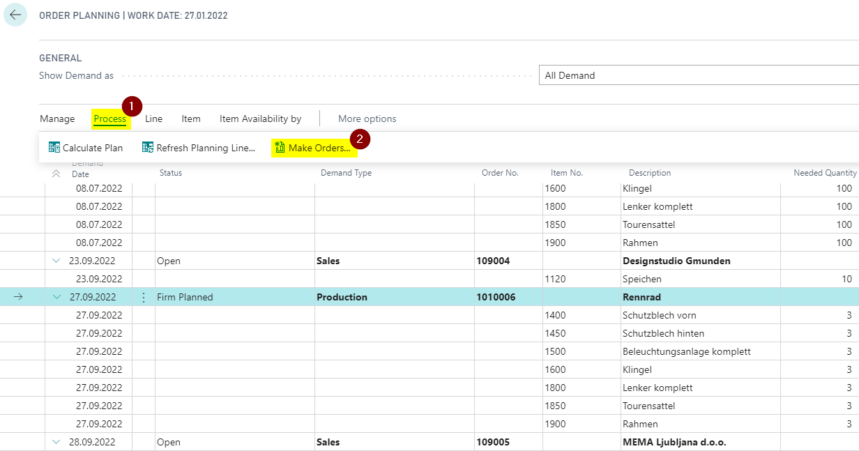
Task: Select the Designstudio Gmunden description cell
Action: (676, 261)
